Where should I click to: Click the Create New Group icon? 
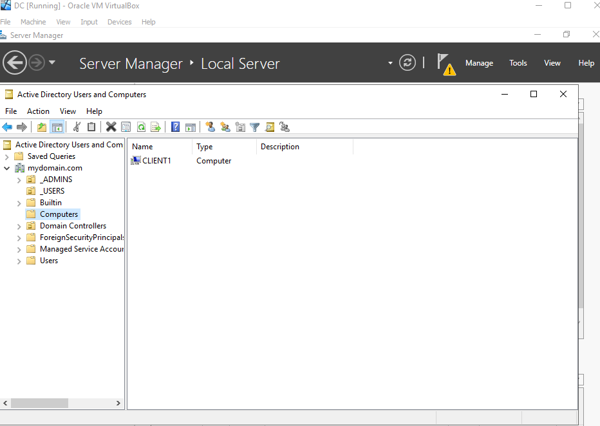coord(225,127)
